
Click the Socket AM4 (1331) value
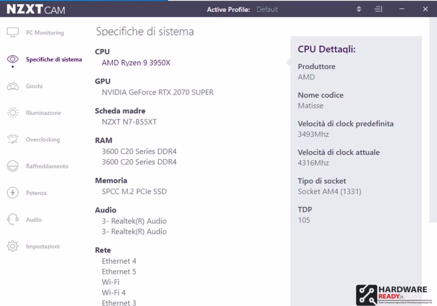click(329, 191)
